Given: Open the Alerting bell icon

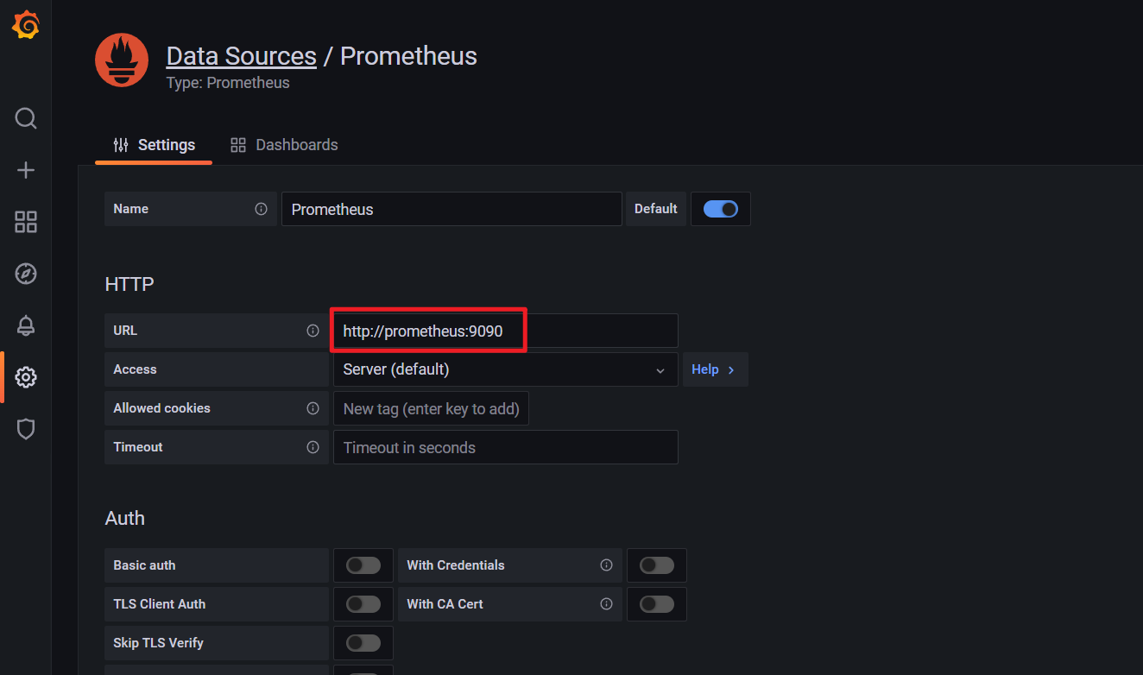Looking at the screenshot, I should [26, 325].
